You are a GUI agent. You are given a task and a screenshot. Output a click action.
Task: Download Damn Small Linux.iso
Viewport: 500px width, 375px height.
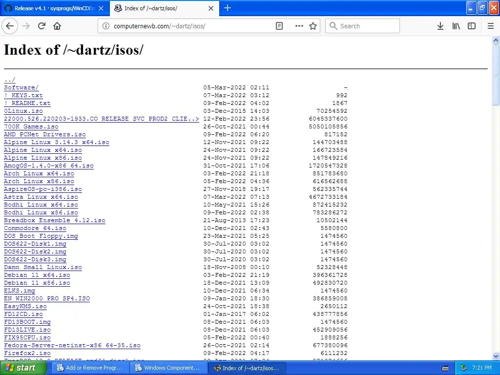pos(43,267)
